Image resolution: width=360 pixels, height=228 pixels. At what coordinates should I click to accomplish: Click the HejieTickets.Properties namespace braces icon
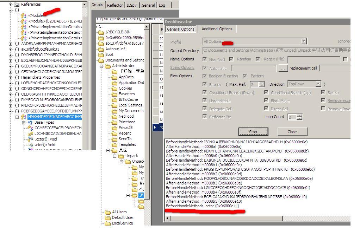(x=17, y=77)
